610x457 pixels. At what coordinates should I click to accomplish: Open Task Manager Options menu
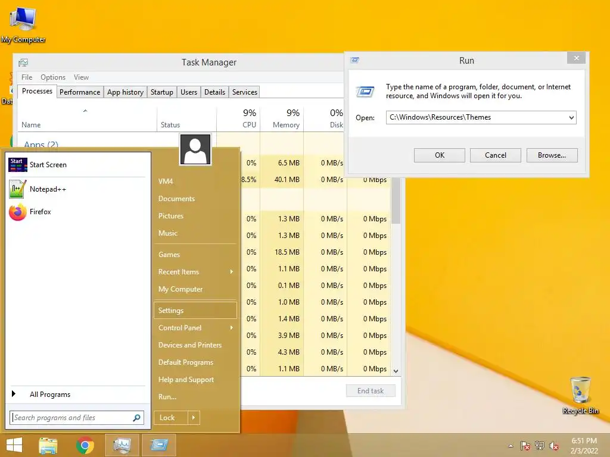[53, 77]
